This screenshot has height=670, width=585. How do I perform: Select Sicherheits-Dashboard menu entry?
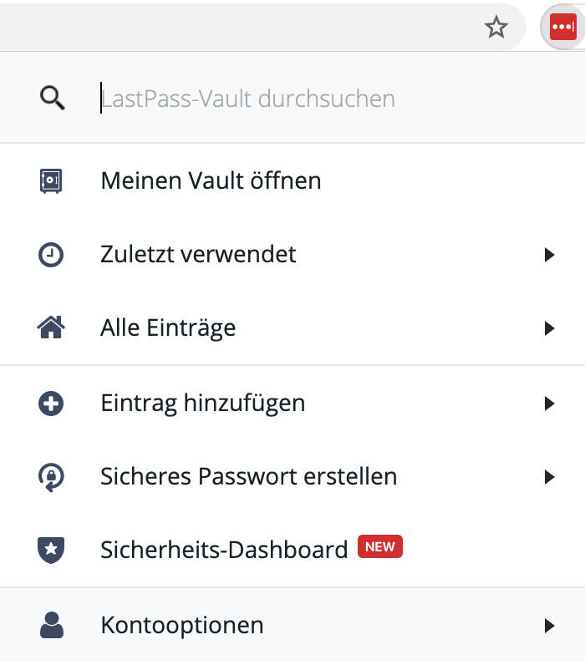pyautogui.click(x=223, y=550)
